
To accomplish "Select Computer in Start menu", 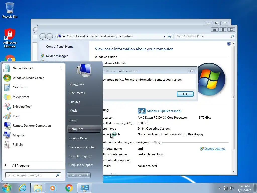I will tap(84, 129).
